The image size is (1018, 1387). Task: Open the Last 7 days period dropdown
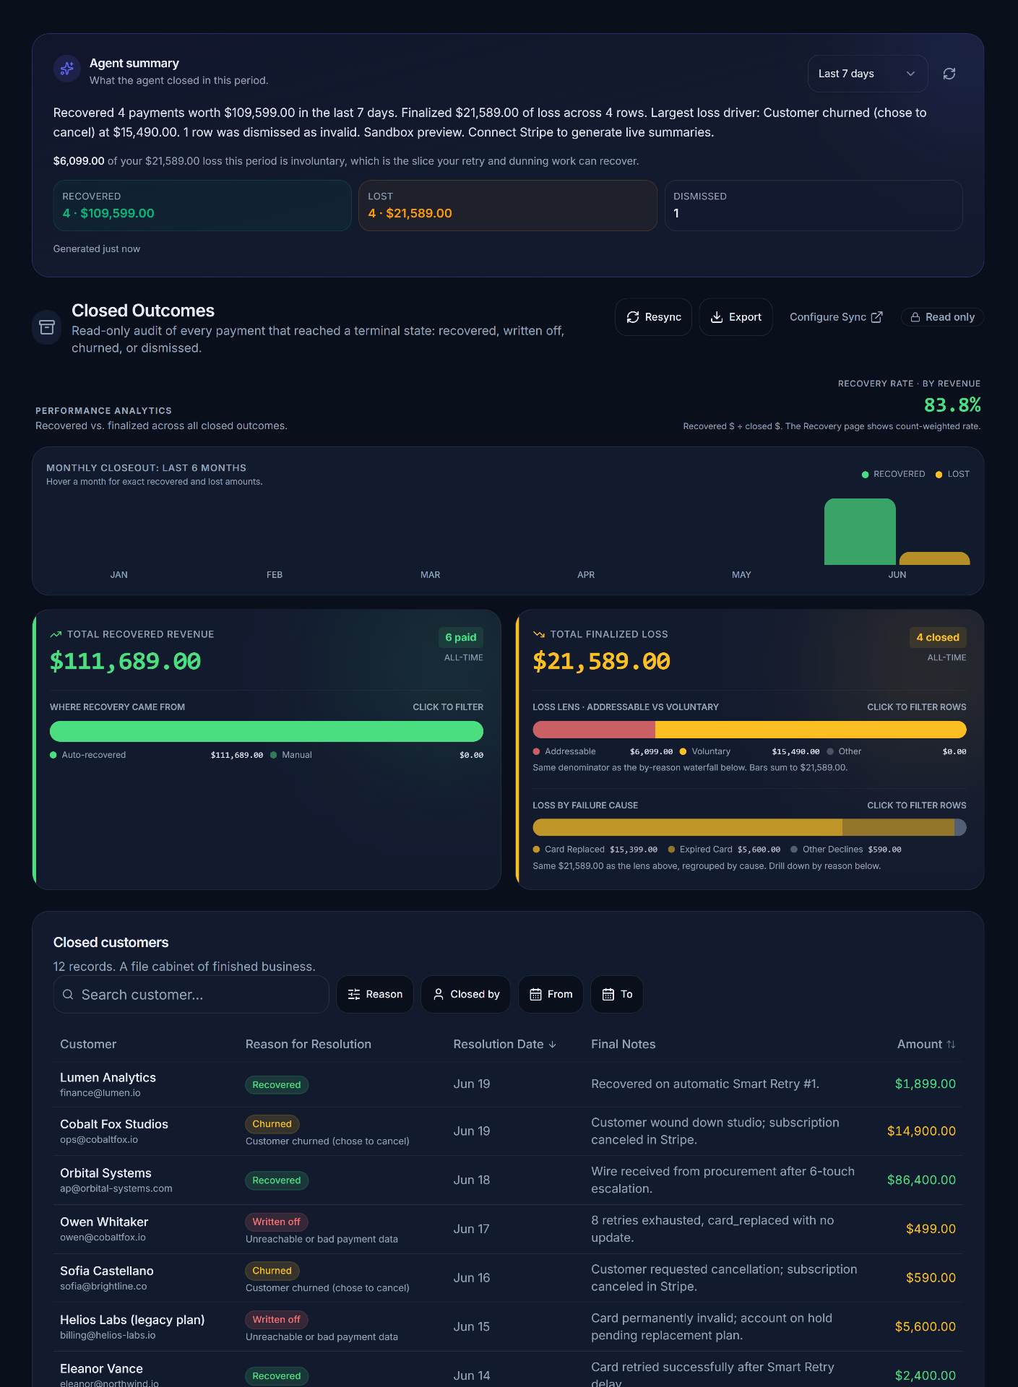coord(867,74)
